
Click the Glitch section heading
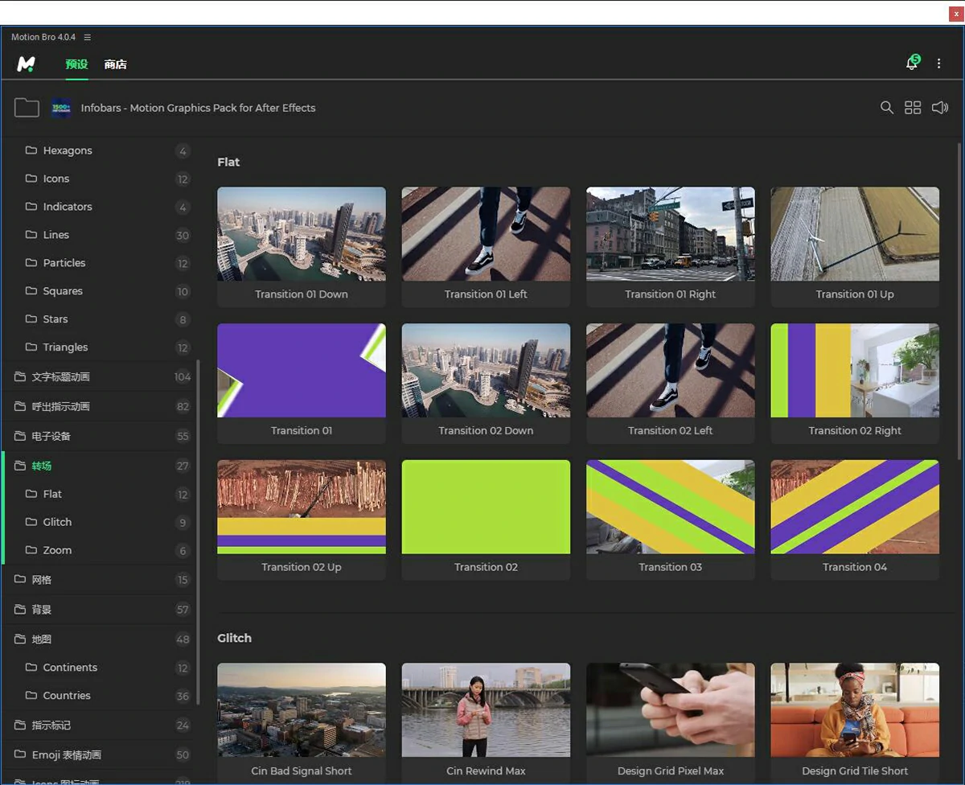234,638
